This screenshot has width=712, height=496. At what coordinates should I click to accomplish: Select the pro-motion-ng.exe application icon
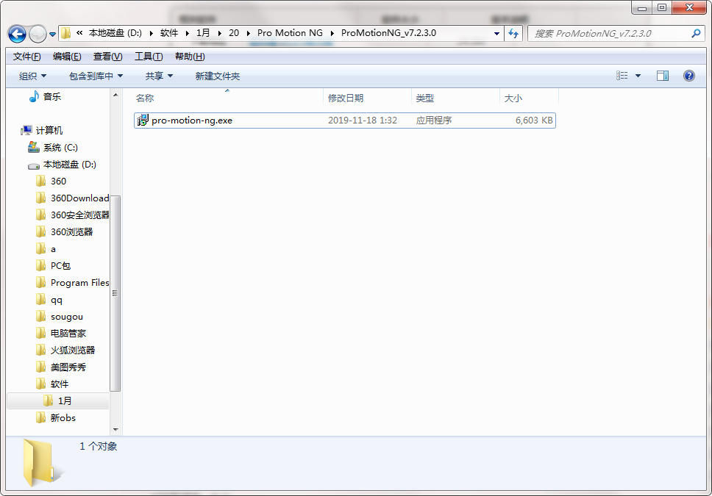coord(143,121)
